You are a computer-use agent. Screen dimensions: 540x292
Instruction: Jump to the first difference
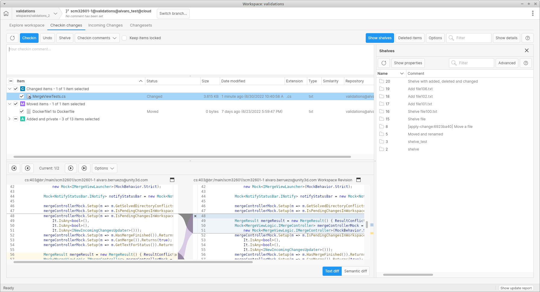14,168
